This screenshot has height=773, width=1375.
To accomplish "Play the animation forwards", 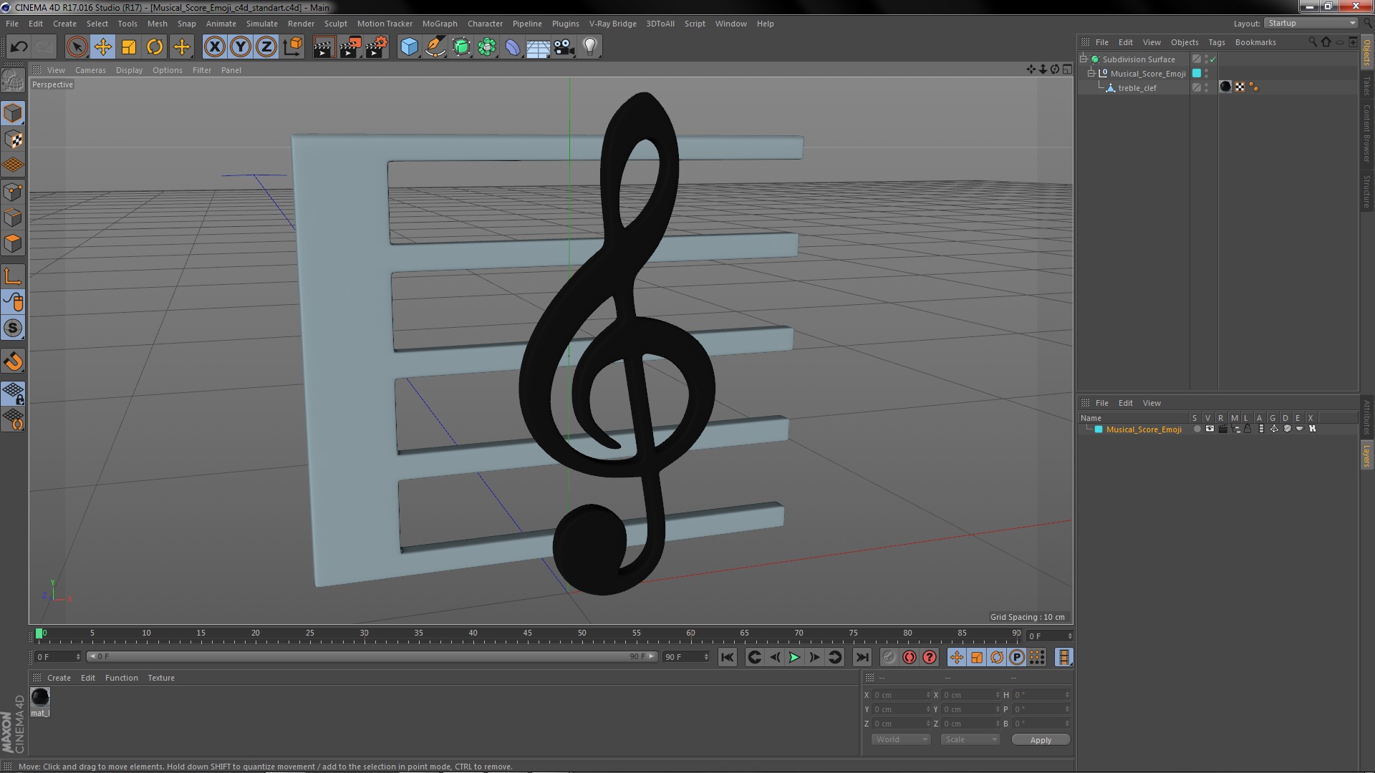I will [x=794, y=657].
